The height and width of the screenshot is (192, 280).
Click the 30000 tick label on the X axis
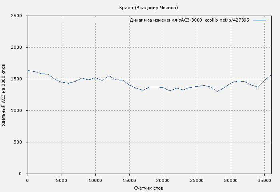point(230,180)
